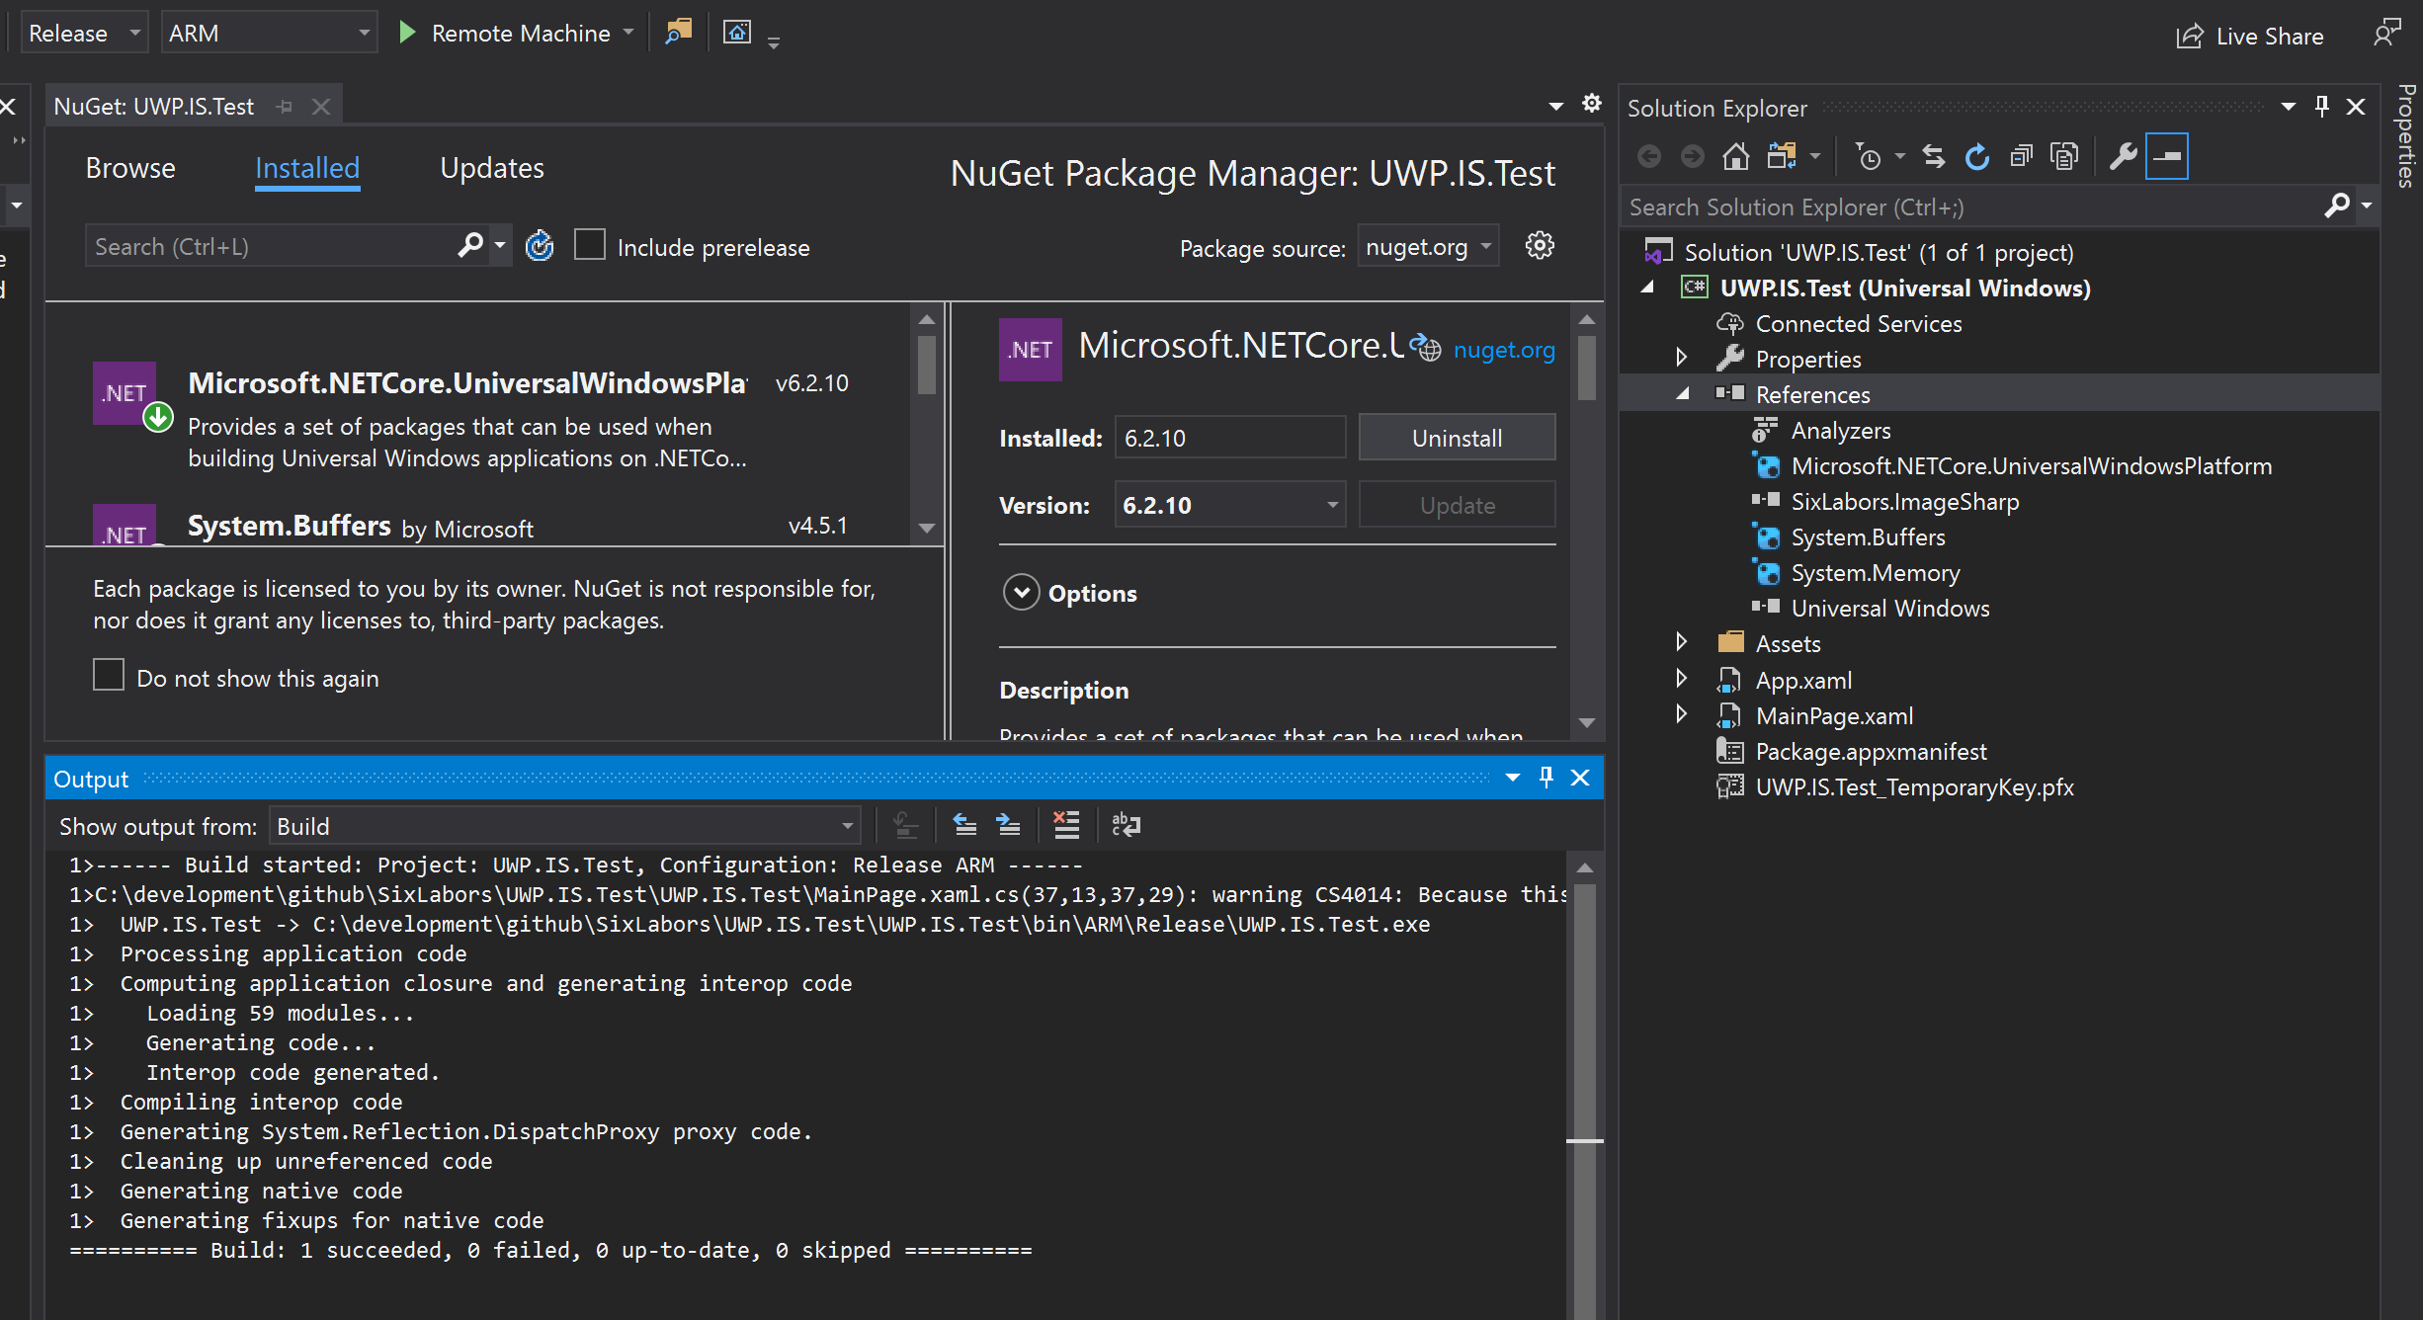Open the nuget.org link

click(1503, 350)
